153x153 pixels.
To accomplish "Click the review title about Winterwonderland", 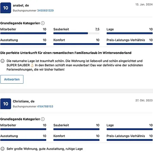I will [x=66, y=53].
